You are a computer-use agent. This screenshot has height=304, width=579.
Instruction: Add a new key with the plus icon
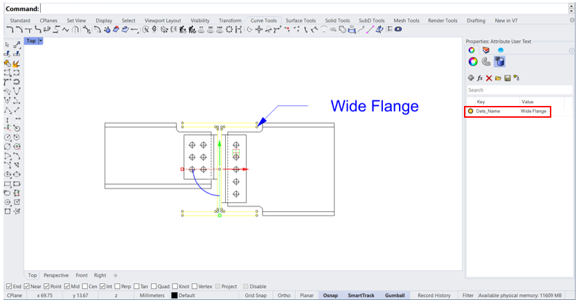[471, 78]
